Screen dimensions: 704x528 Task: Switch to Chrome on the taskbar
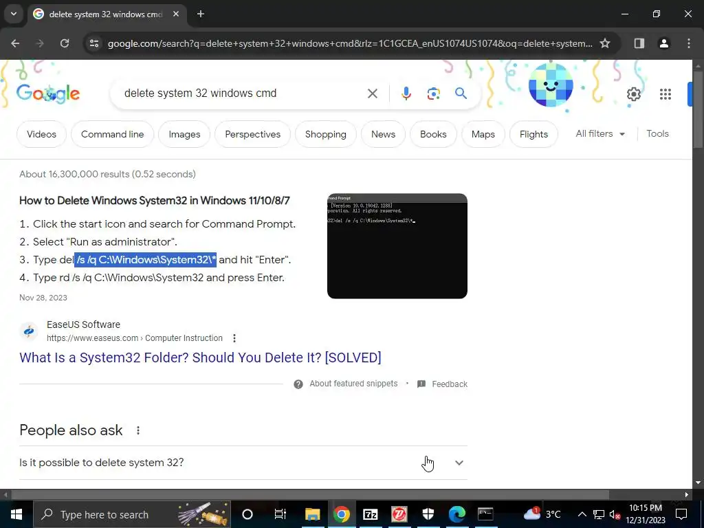pos(342,514)
